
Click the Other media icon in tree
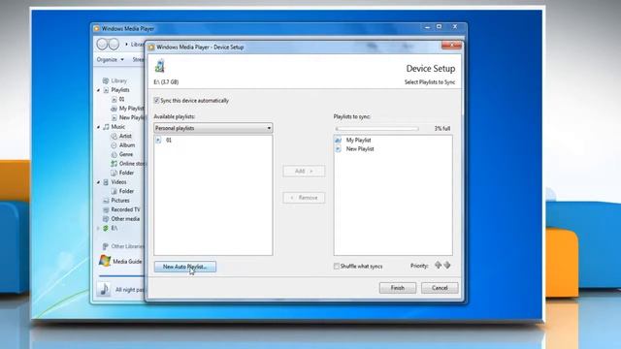[106, 219]
